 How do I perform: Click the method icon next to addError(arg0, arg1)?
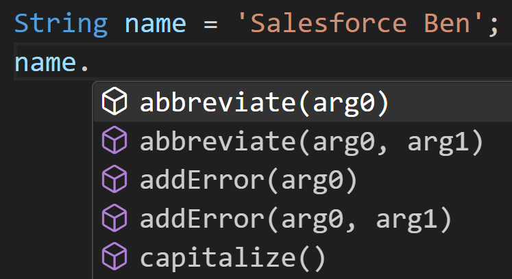pos(114,217)
